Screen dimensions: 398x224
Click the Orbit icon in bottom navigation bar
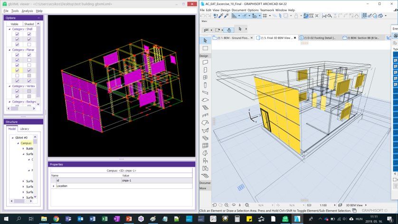[x=234, y=205]
